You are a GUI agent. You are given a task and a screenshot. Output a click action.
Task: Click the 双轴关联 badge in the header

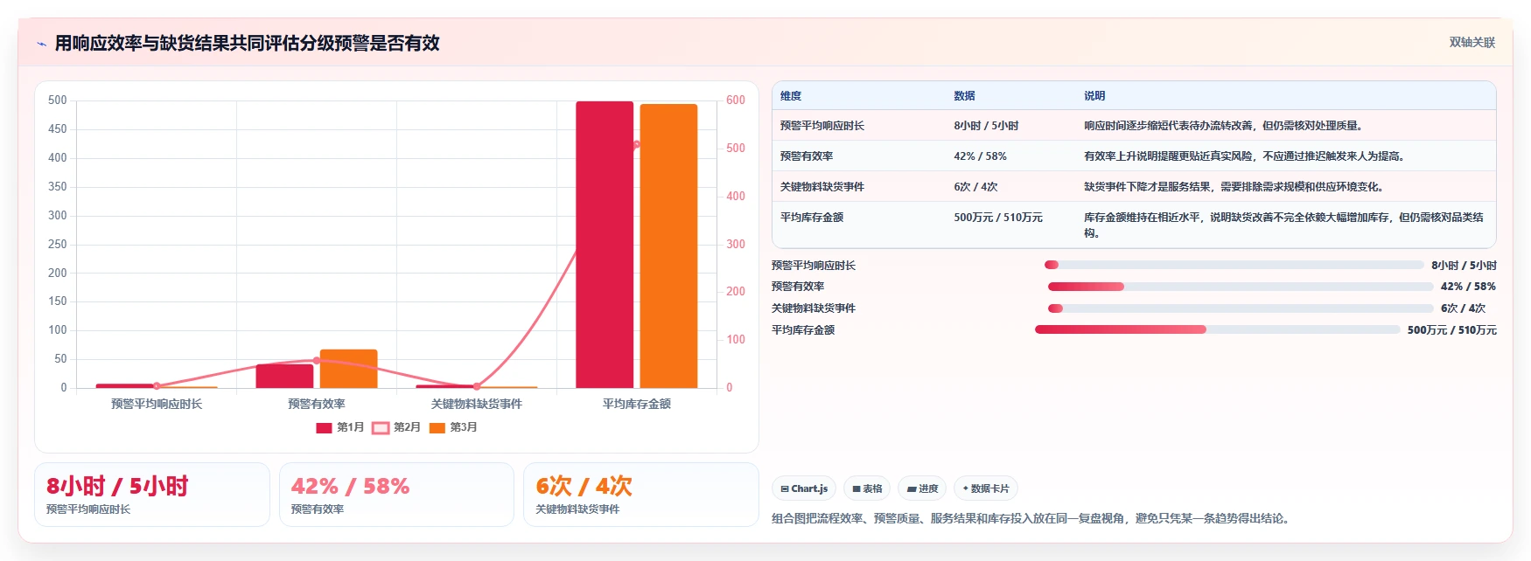point(1472,42)
